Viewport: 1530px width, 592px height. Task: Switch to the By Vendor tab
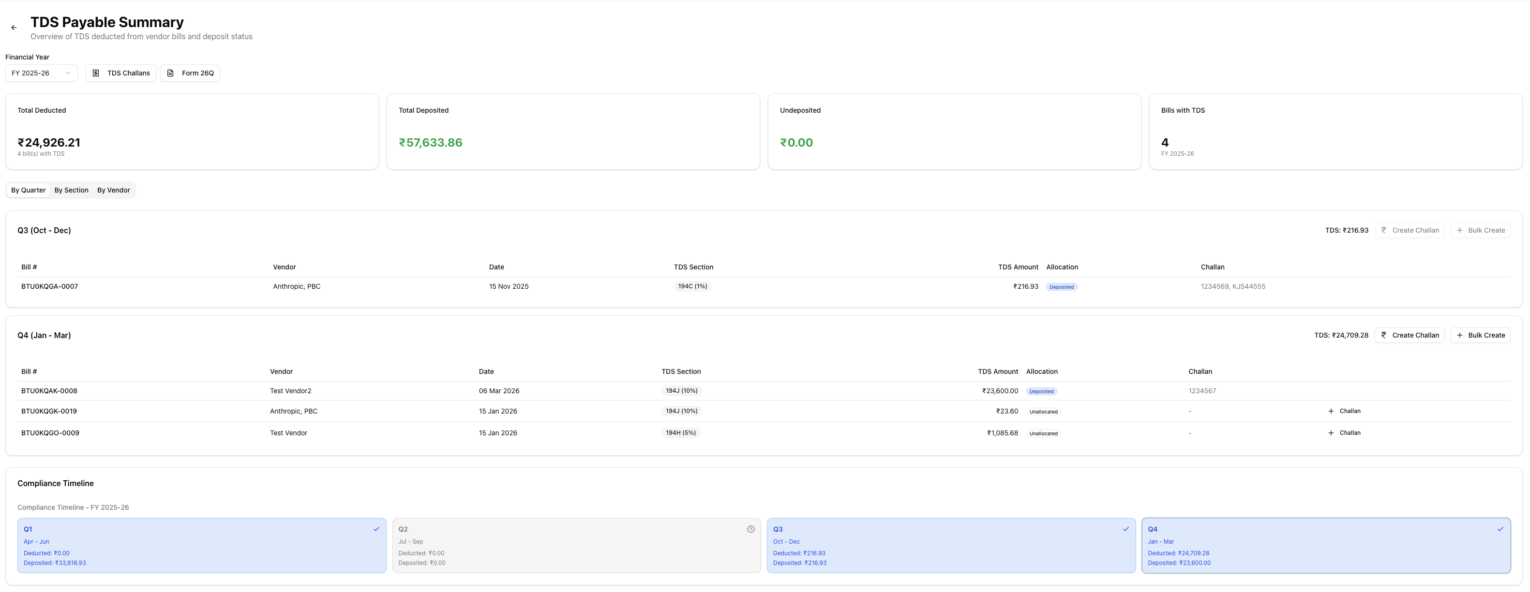pos(113,190)
